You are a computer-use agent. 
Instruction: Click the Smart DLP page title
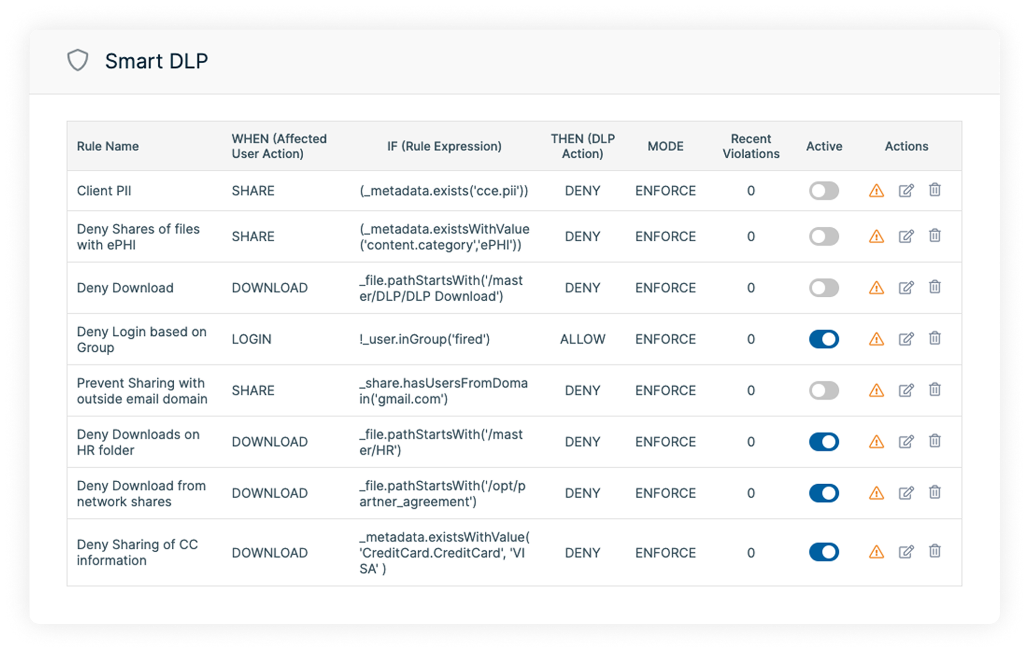[x=156, y=61]
